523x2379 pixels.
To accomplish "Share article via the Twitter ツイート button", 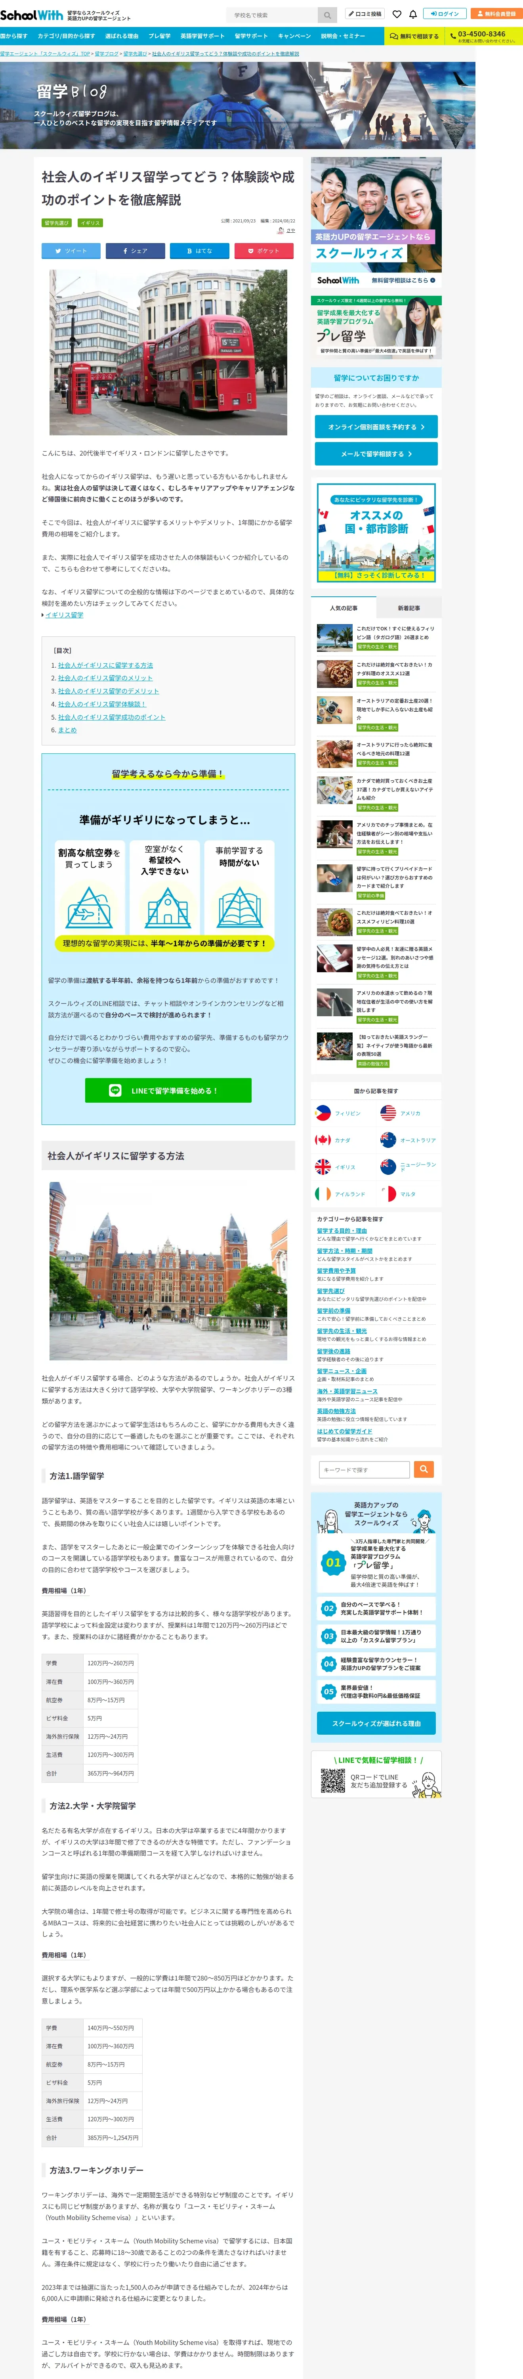I will (71, 250).
